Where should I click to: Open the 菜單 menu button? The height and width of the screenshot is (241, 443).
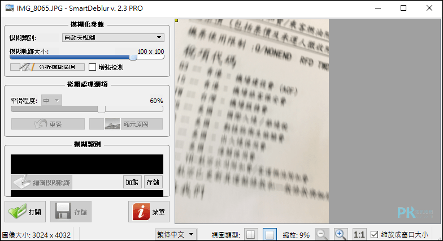[x=149, y=212]
